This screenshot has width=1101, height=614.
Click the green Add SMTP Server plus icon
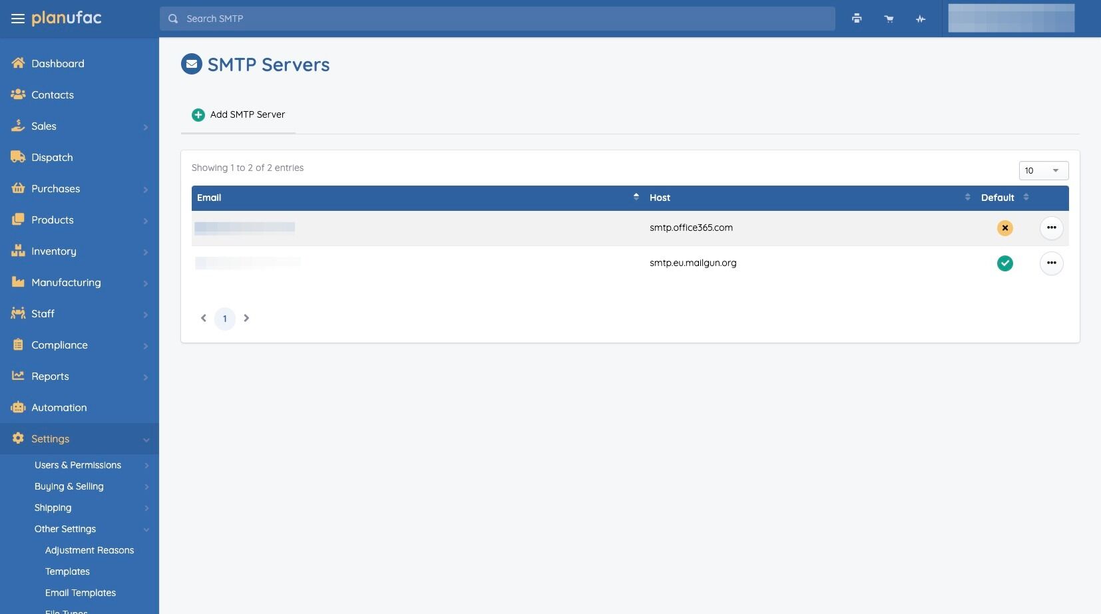pyautogui.click(x=198, y=115)
